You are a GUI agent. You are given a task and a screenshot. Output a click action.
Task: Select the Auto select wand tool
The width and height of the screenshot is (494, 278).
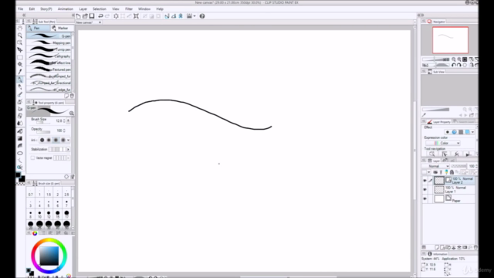[x=20, y=64]
